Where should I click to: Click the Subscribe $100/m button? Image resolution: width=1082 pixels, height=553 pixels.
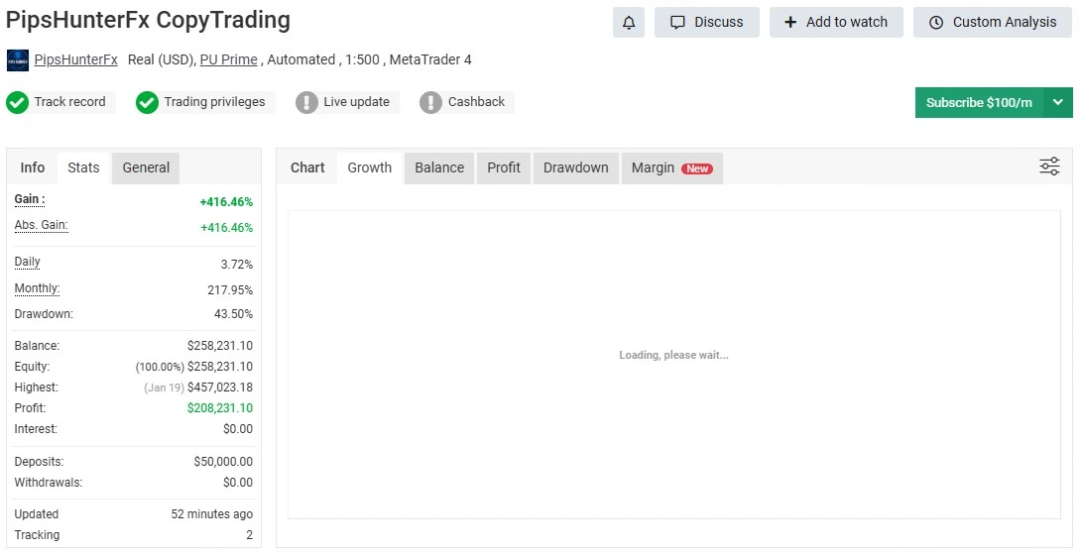click(x=979, y=102)
